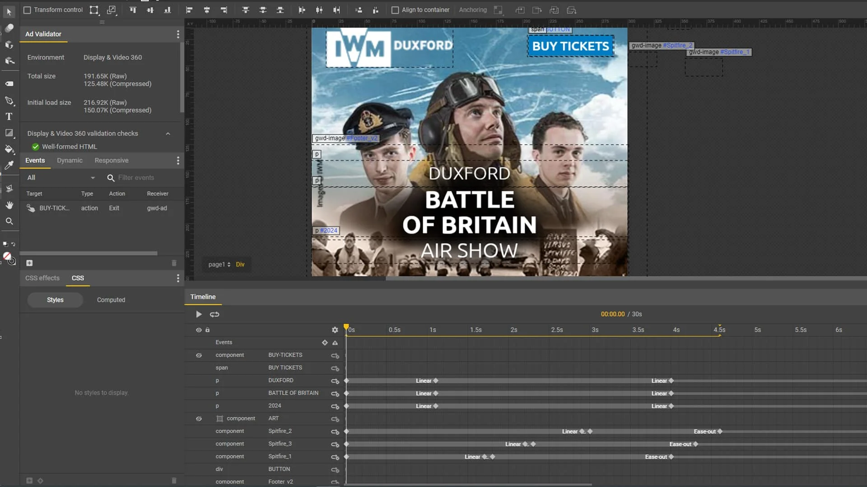The width and height of the screenshot is (867, 487).
Task: Click the fill color no-color swatch
Action: coord(7,256)
